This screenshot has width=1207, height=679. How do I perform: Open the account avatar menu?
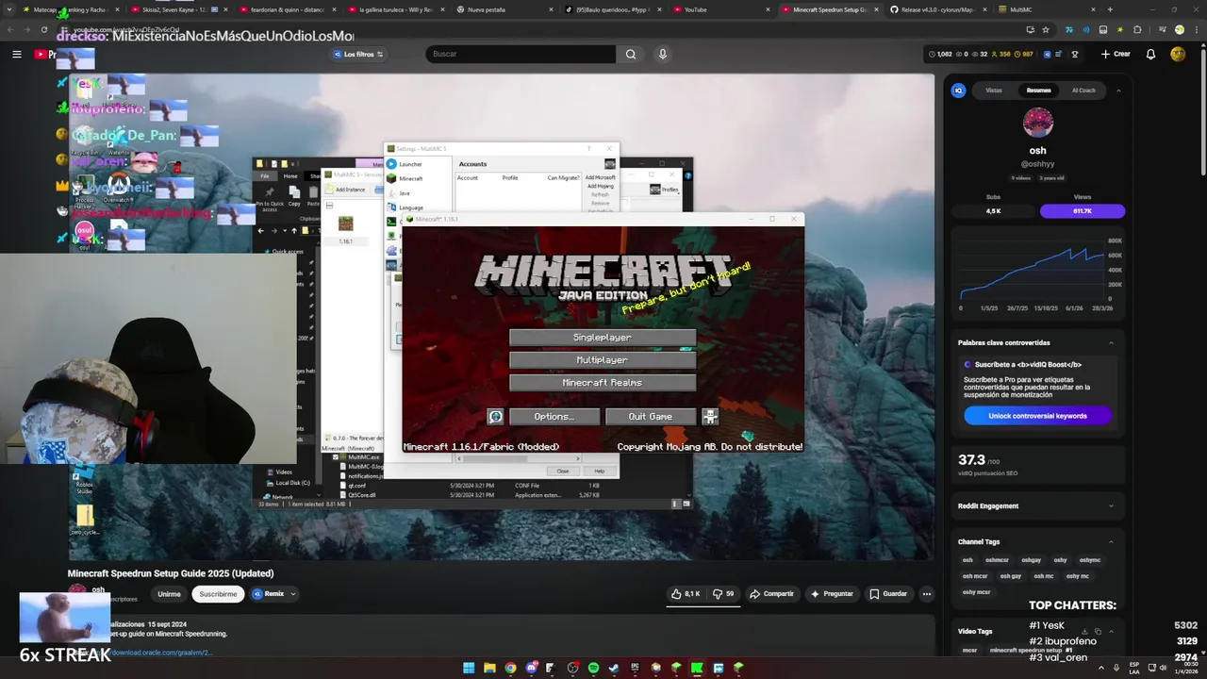click(x=1178, y=55)
